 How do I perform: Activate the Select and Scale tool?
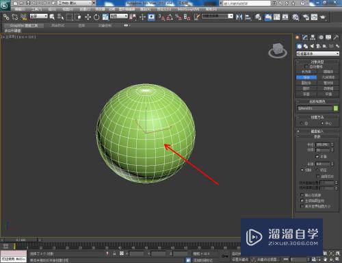click(105, 17)
